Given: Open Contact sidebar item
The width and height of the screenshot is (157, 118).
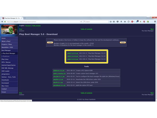Looking at the screenshot, I should click(x=9, y=89).
